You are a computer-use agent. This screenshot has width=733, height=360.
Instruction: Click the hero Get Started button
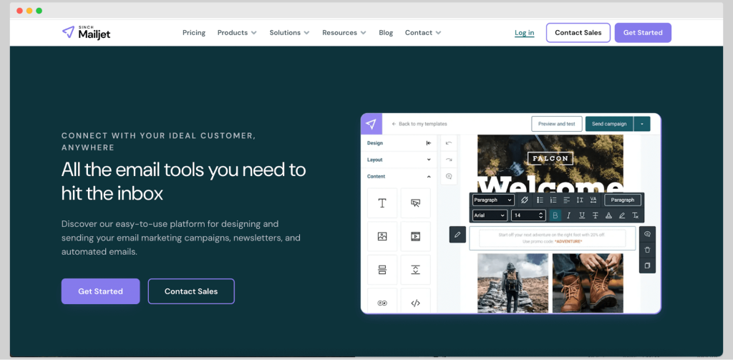pyautogui.click(x=100, y=291)
